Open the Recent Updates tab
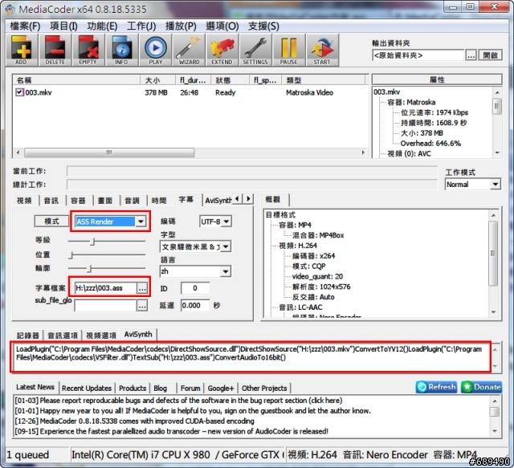 click(87, 388)
